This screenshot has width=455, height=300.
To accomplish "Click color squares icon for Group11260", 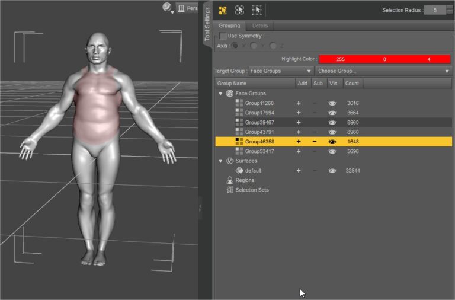I will pos(239,103).
